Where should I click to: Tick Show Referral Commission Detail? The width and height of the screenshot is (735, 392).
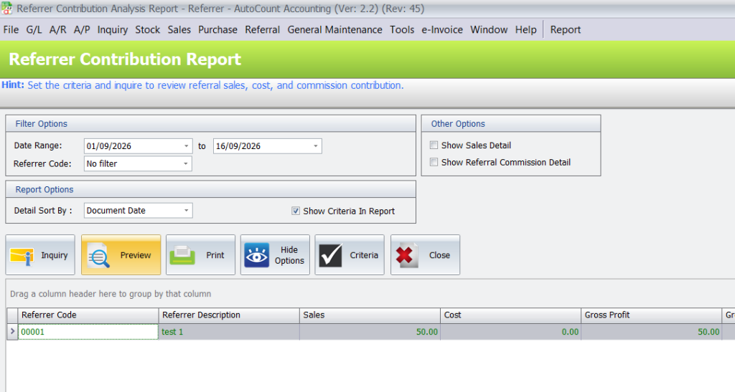coord(434,162)
